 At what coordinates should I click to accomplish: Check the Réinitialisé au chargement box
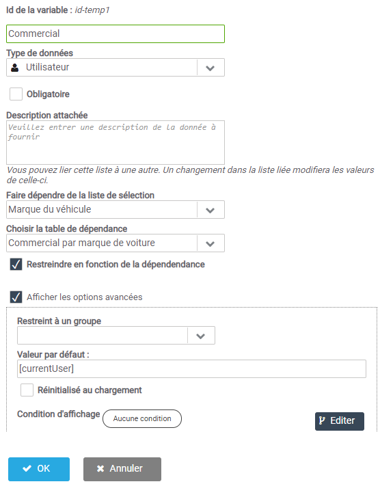27,390
